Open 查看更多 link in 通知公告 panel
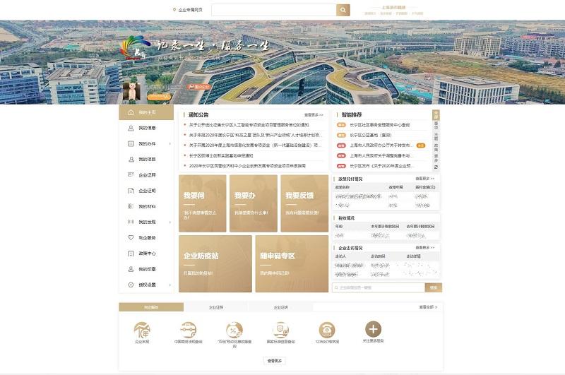 314,114
